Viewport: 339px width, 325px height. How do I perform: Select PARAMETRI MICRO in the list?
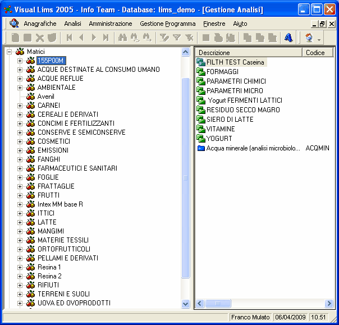coord(235,90)
